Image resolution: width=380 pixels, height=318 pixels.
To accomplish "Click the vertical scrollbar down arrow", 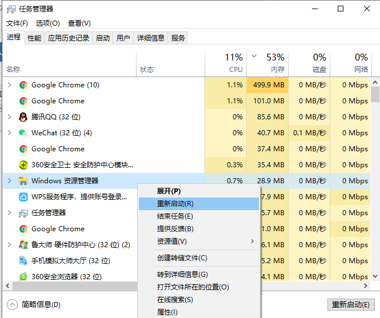I will click(375, 276).
